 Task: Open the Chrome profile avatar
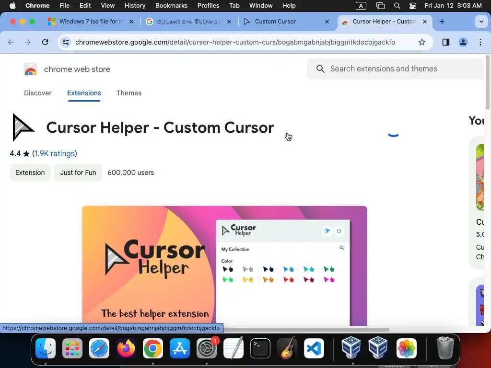(463, 42)
